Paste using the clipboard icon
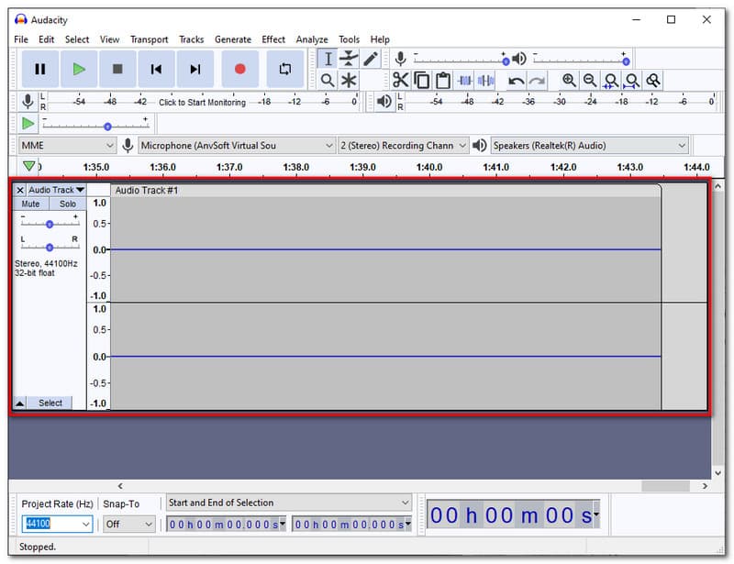Viewport: 734px width, 564px height. pyautogui.click(x=443, y=81)
